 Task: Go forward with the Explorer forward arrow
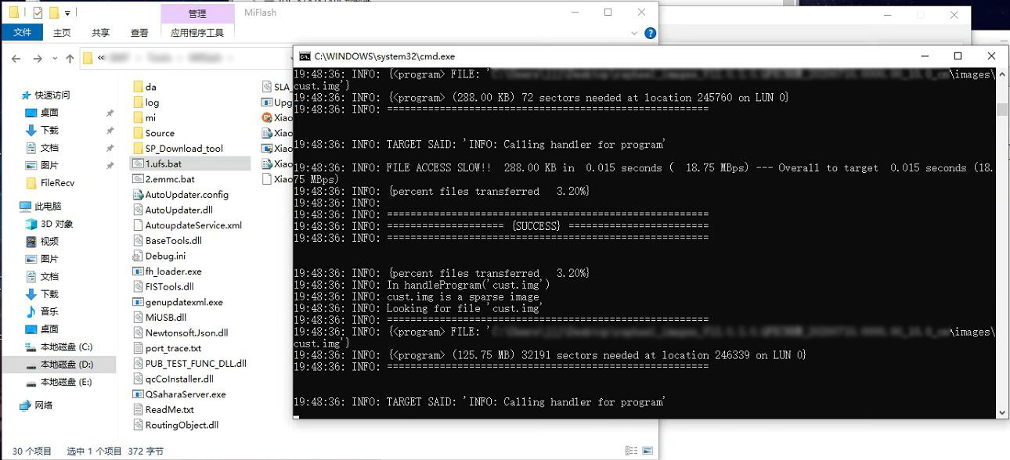tap(38, 59)
